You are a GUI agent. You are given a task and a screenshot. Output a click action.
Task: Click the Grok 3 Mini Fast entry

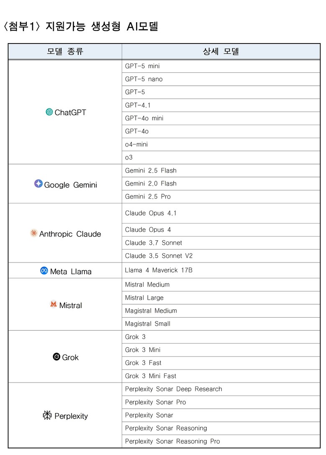[151, 376]
